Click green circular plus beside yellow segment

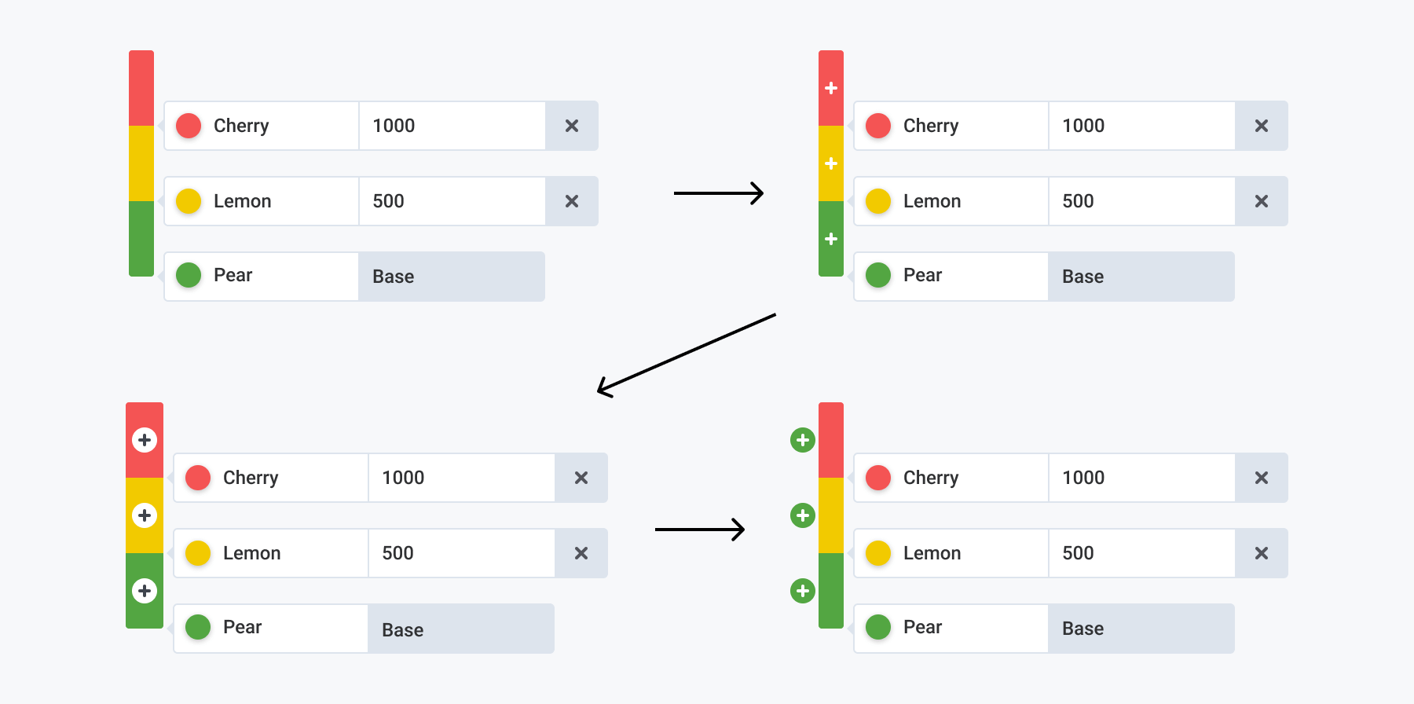pyautogui.click(x=802, y=515)
